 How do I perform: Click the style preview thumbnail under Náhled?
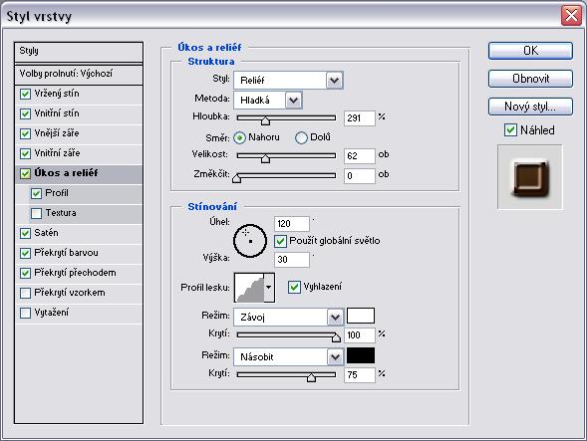530,177
